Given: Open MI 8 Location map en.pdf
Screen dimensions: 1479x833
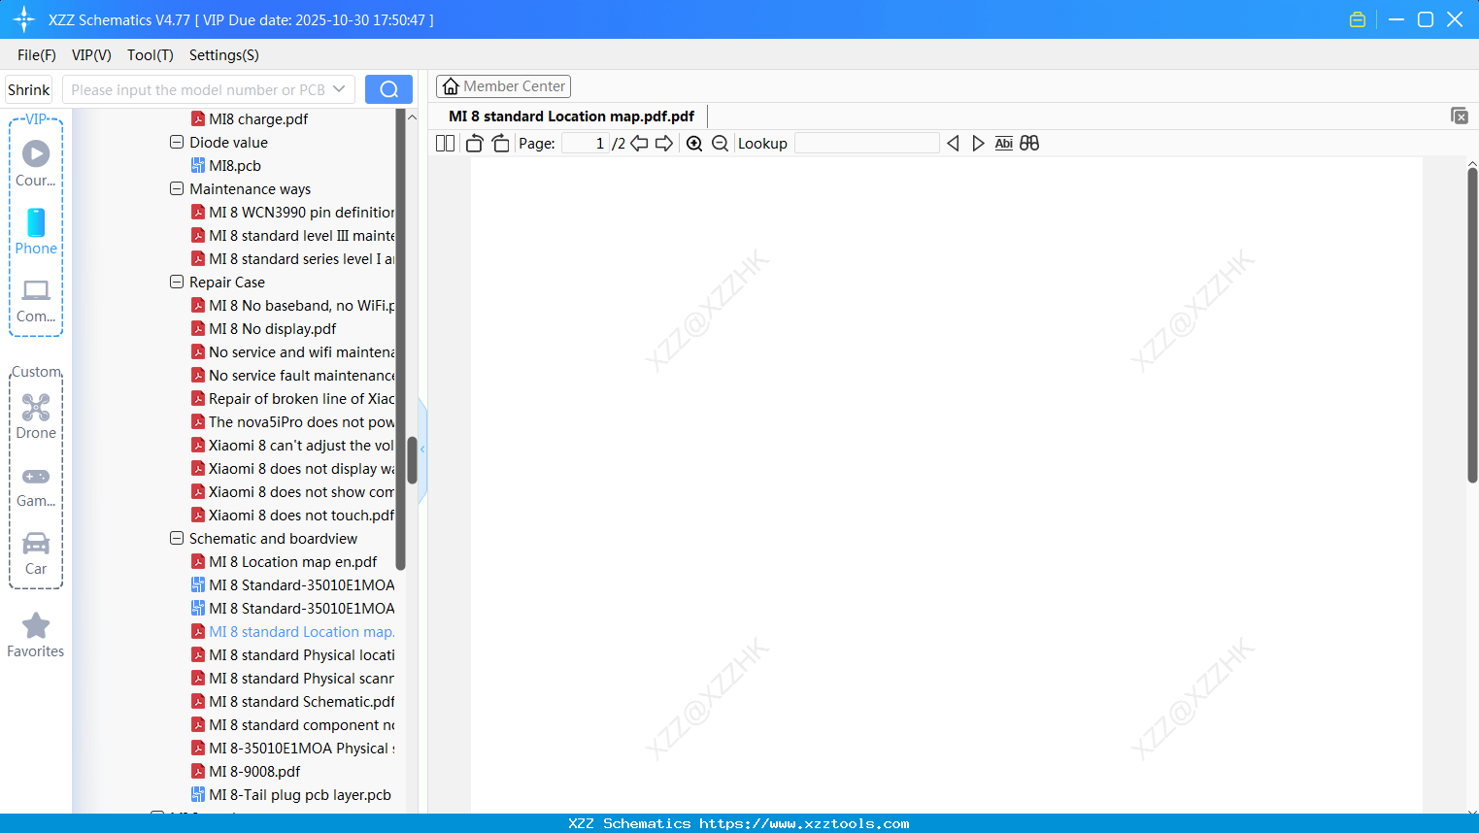Looking at the screenshot, I should point(284,561).
